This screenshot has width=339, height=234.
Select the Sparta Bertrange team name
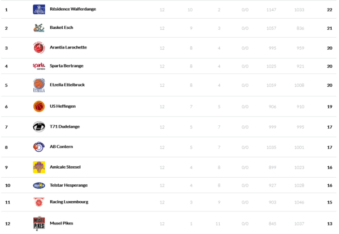tap(67, 67)
